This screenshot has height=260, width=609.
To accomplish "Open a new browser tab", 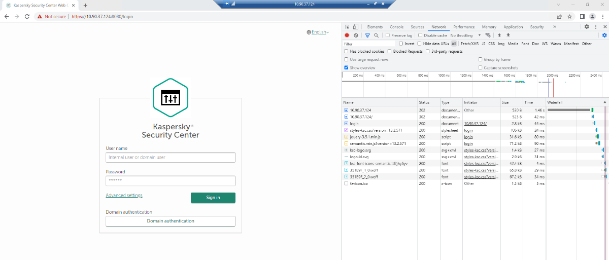I will (85, 5).
